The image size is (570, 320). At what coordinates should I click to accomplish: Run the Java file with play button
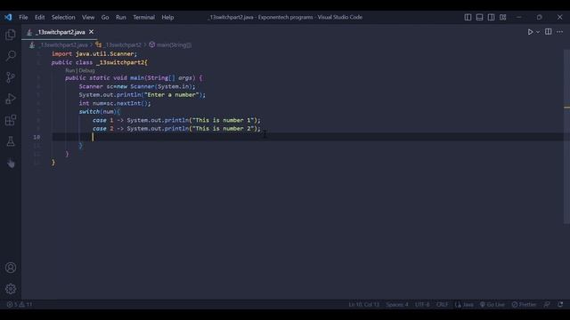[x=530, y=32]
